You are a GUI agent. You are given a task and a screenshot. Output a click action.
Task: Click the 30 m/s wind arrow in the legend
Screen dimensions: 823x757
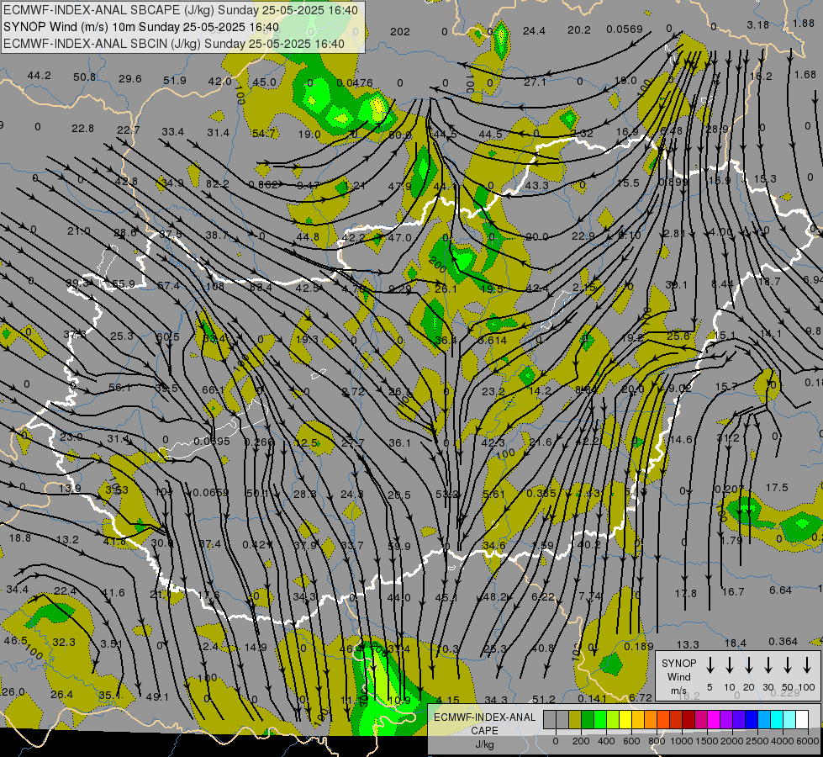pos(768,664)
